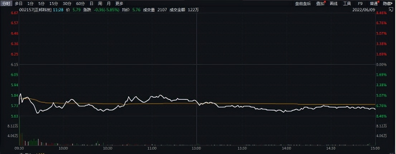Image resolution: width=396 pixels, height=154 pixels.
Task: Expand the 更多 more periods dropdown
Action: (119, 3)
